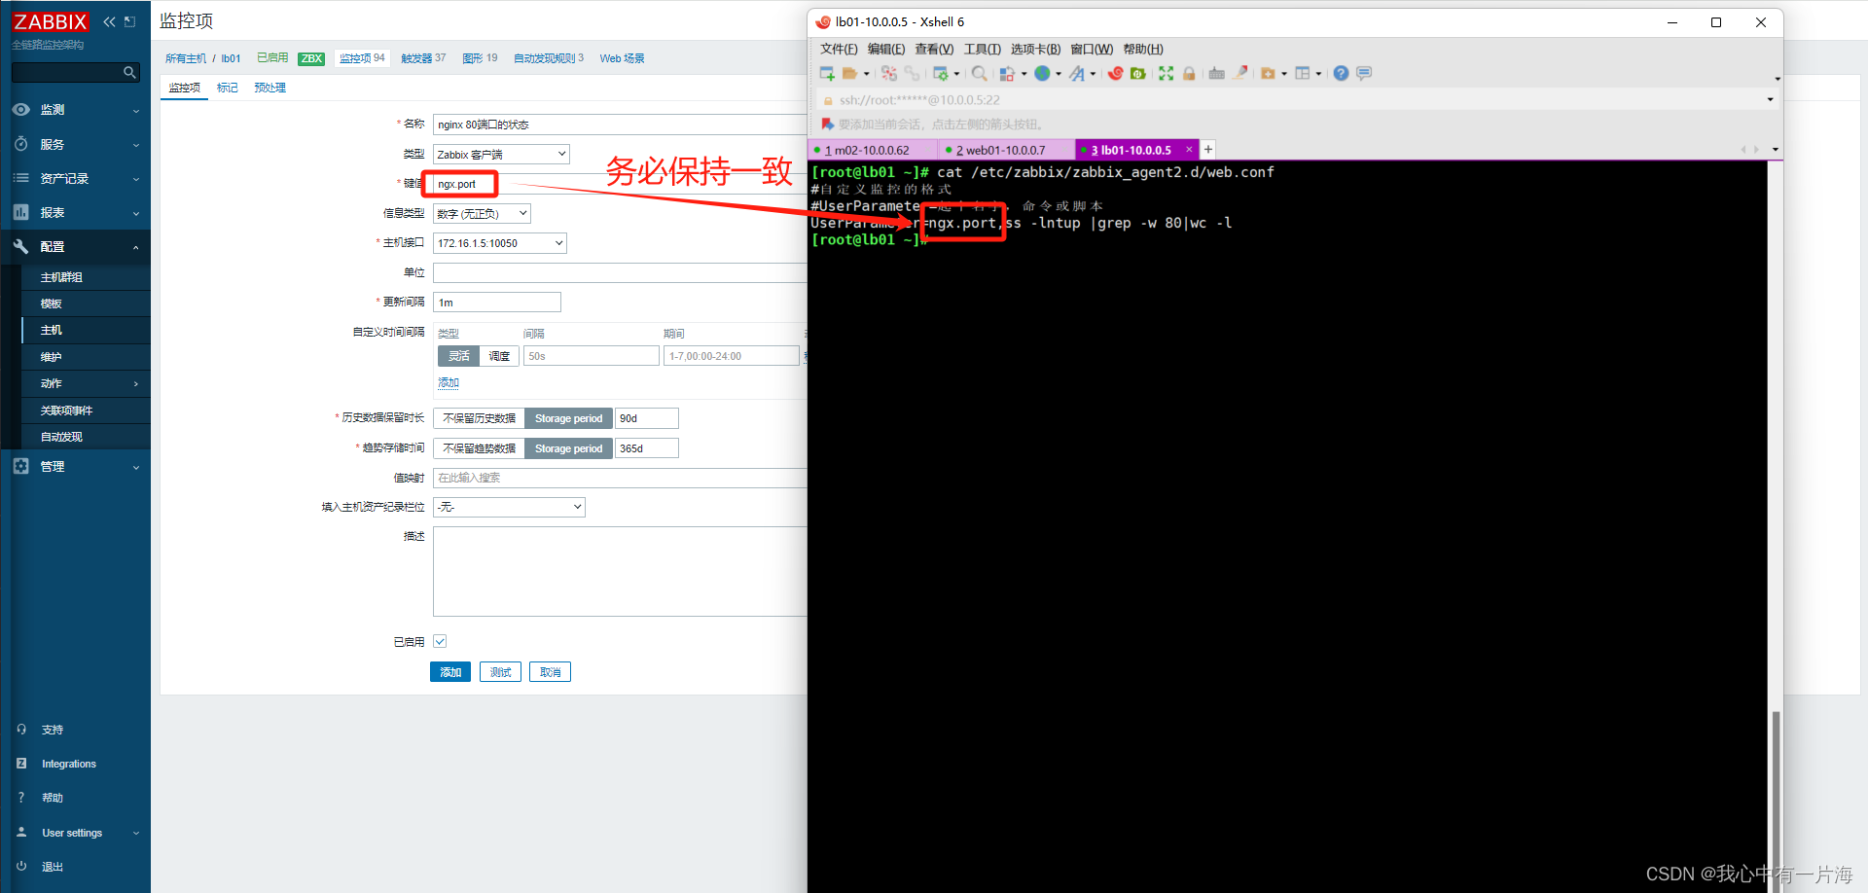Open the Xshell 文件(F) menu
Screen dimensions: 1868x893
839,49
